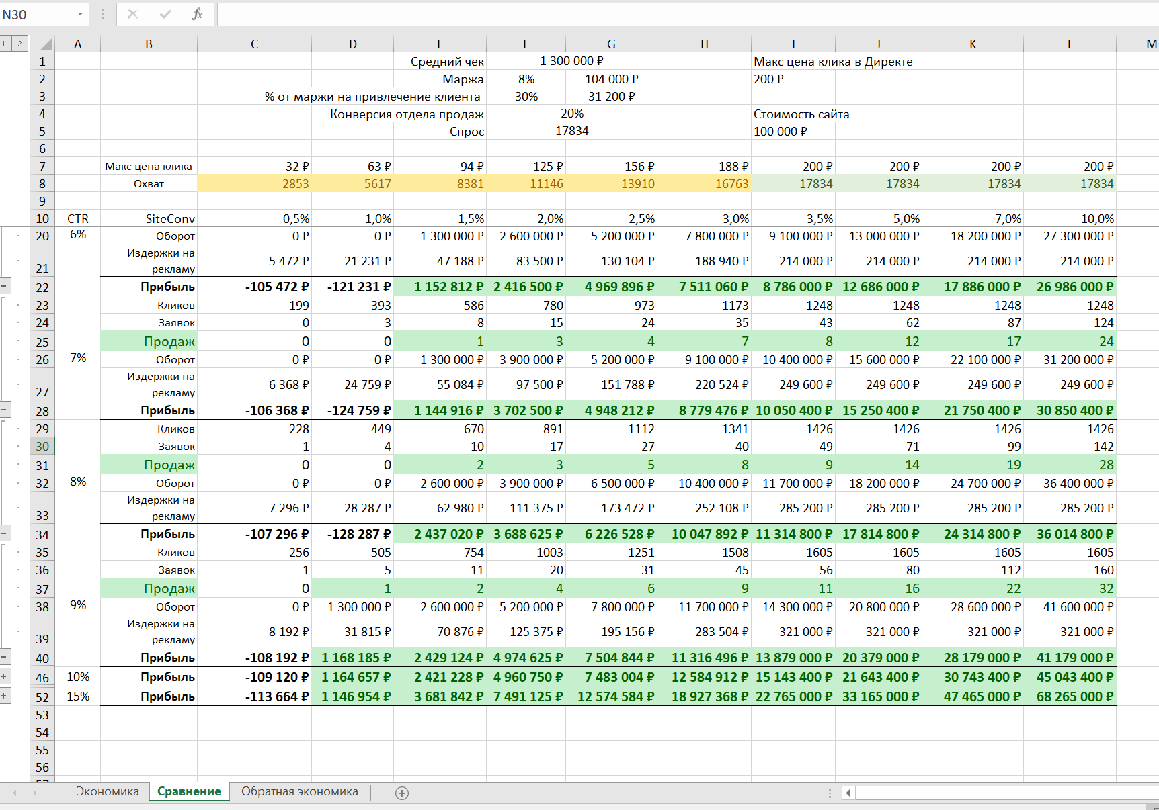The image size is (1159, 810).
Task: Click inside the formula bar input field
Action: coord(672,14)
